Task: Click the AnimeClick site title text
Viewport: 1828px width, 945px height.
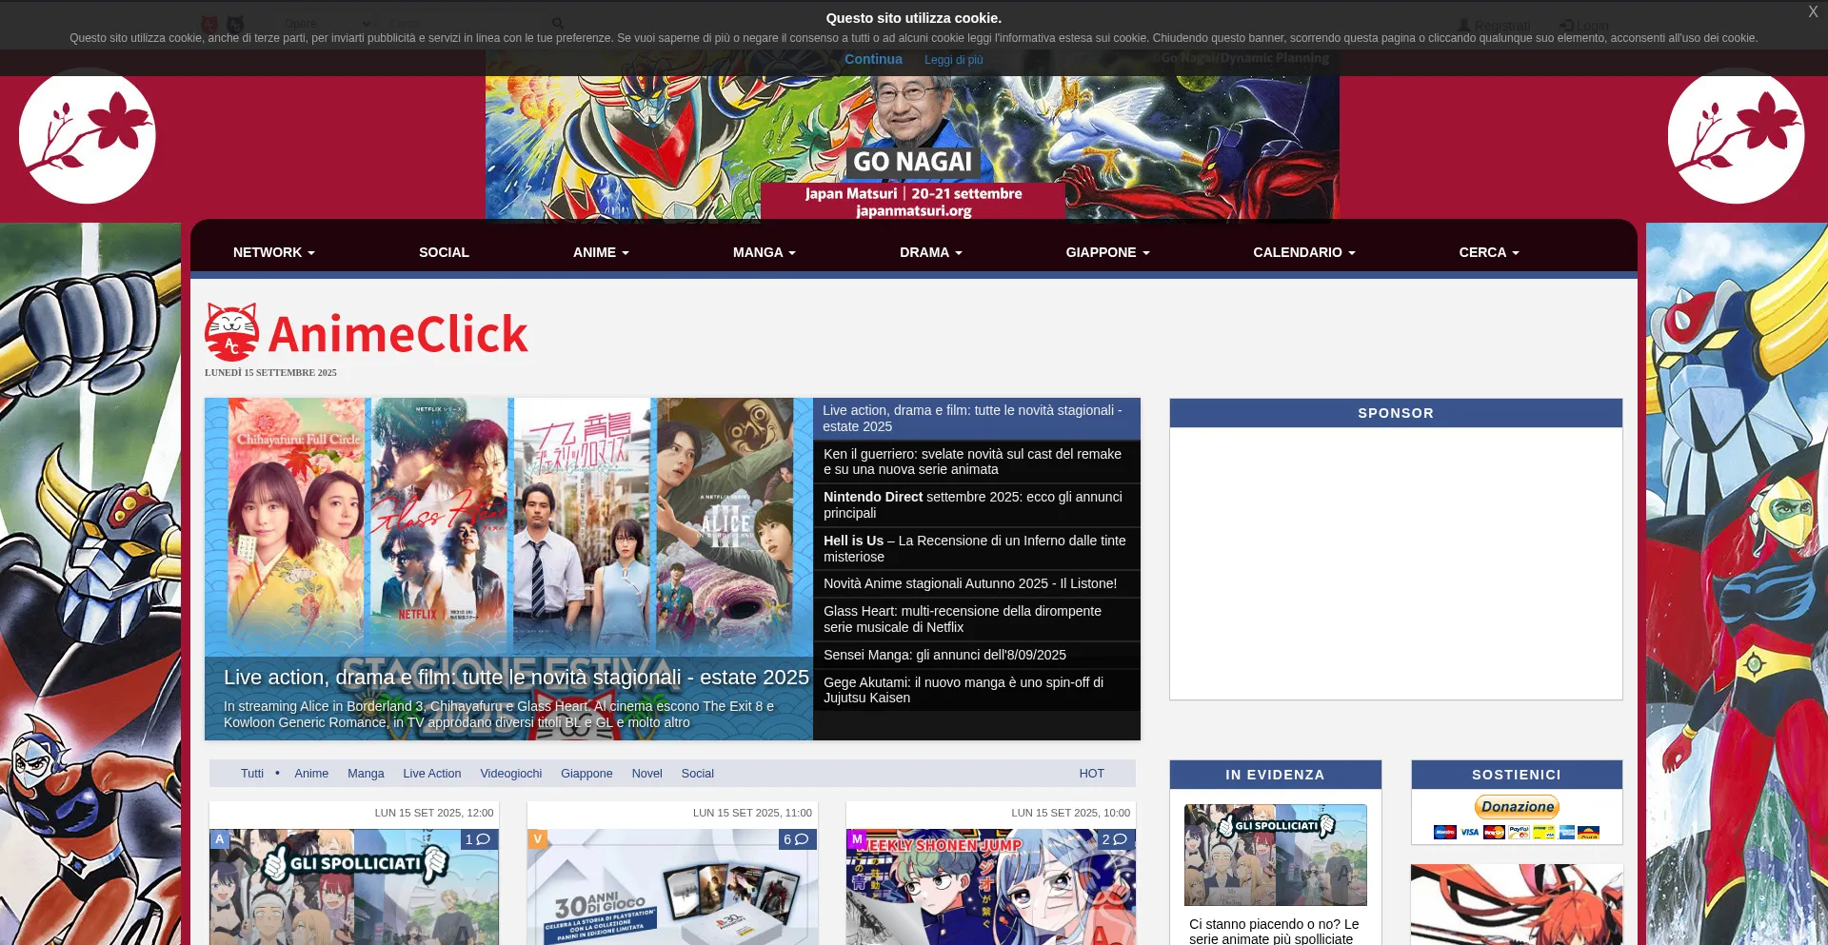Action: tap(398, 334)
